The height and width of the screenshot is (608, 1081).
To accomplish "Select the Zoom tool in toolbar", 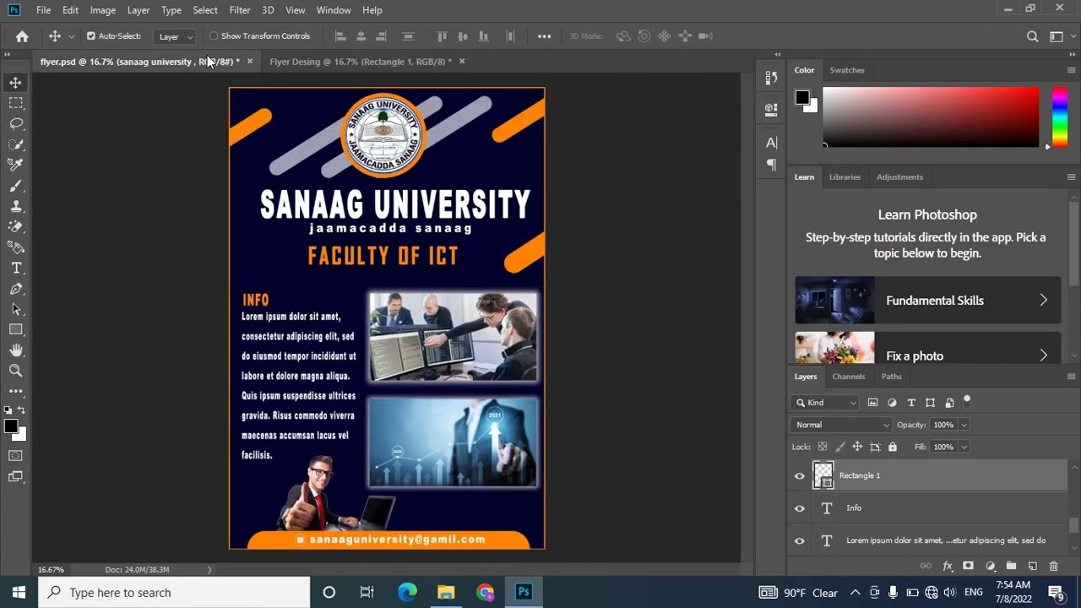I will [x=16, y=370].
